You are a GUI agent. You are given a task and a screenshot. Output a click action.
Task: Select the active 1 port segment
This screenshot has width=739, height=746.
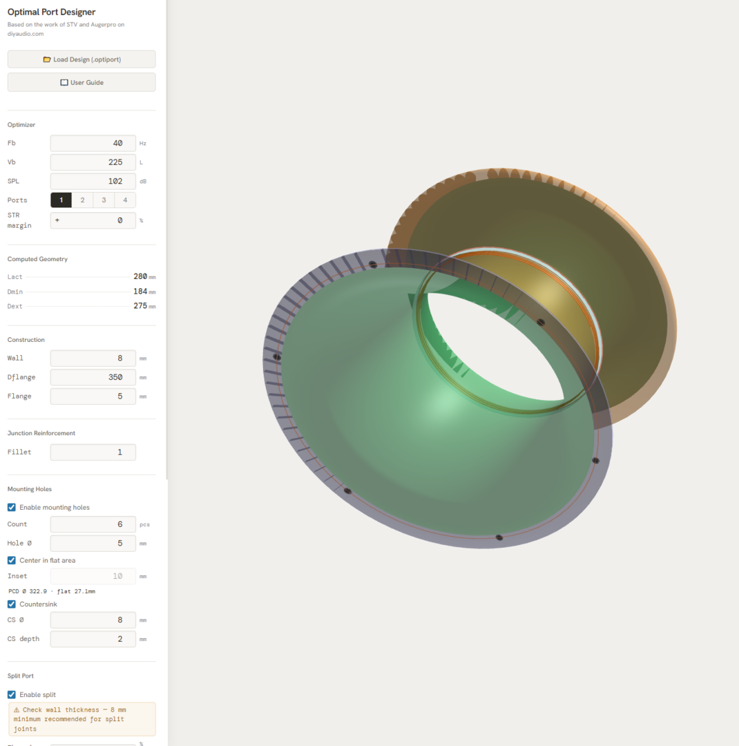[x=61, y=200]
